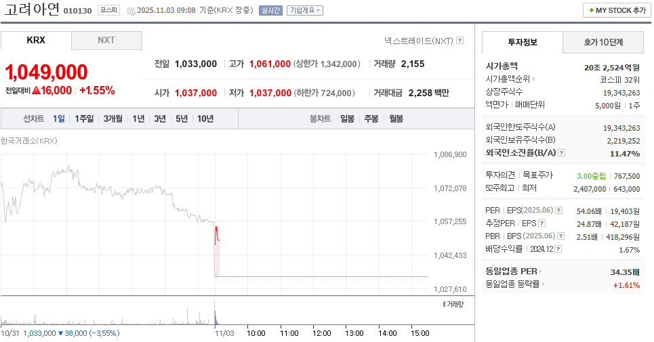
Task: Click the current price 1,049,000
Action: point(46,72)
